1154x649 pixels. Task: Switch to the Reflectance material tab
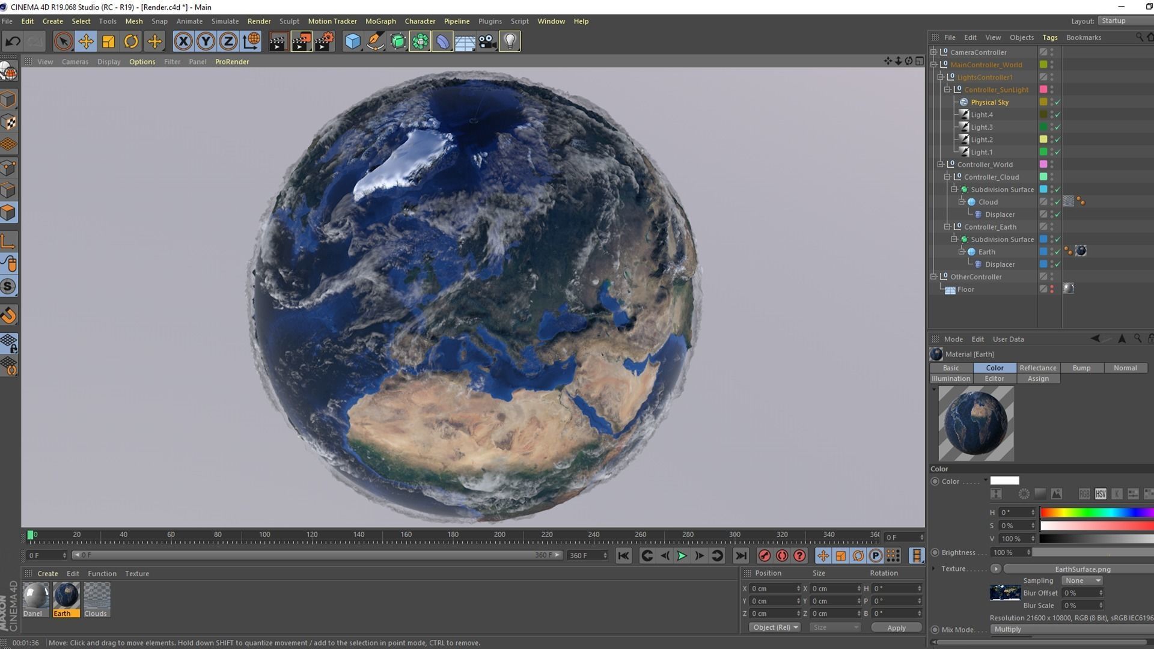coord(1037,368)
